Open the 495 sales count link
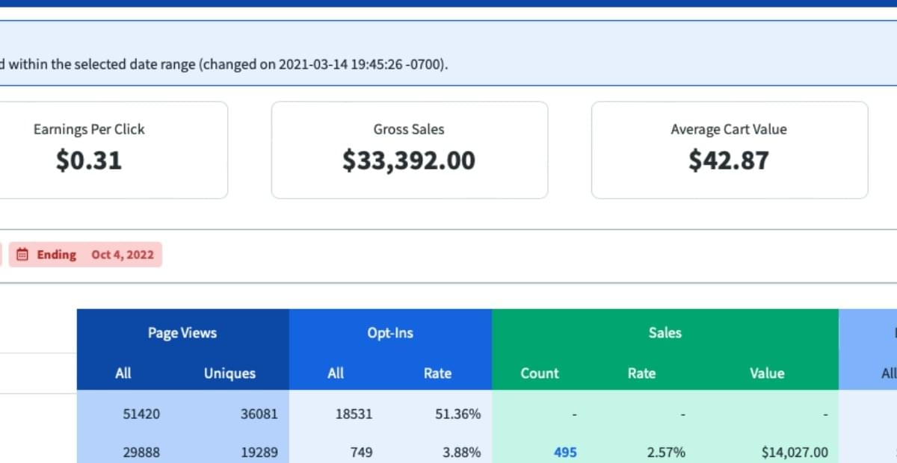 click(x=565, y=452)
